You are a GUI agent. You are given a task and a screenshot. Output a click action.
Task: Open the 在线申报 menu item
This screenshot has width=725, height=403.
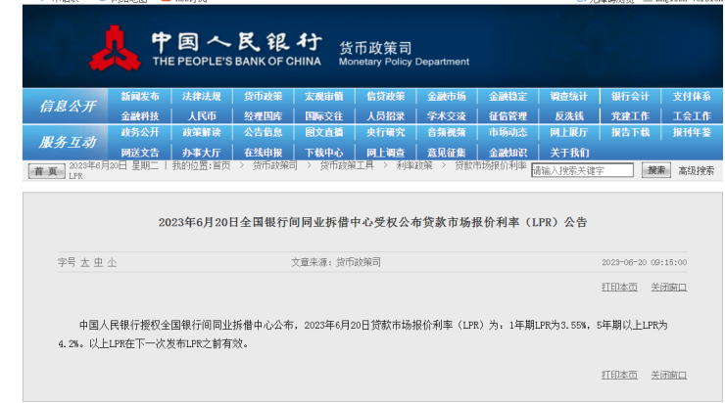[263, 153]
